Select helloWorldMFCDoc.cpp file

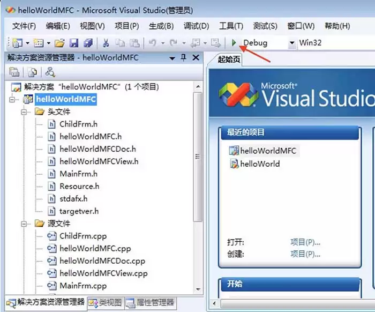click(x=102, y=261)
